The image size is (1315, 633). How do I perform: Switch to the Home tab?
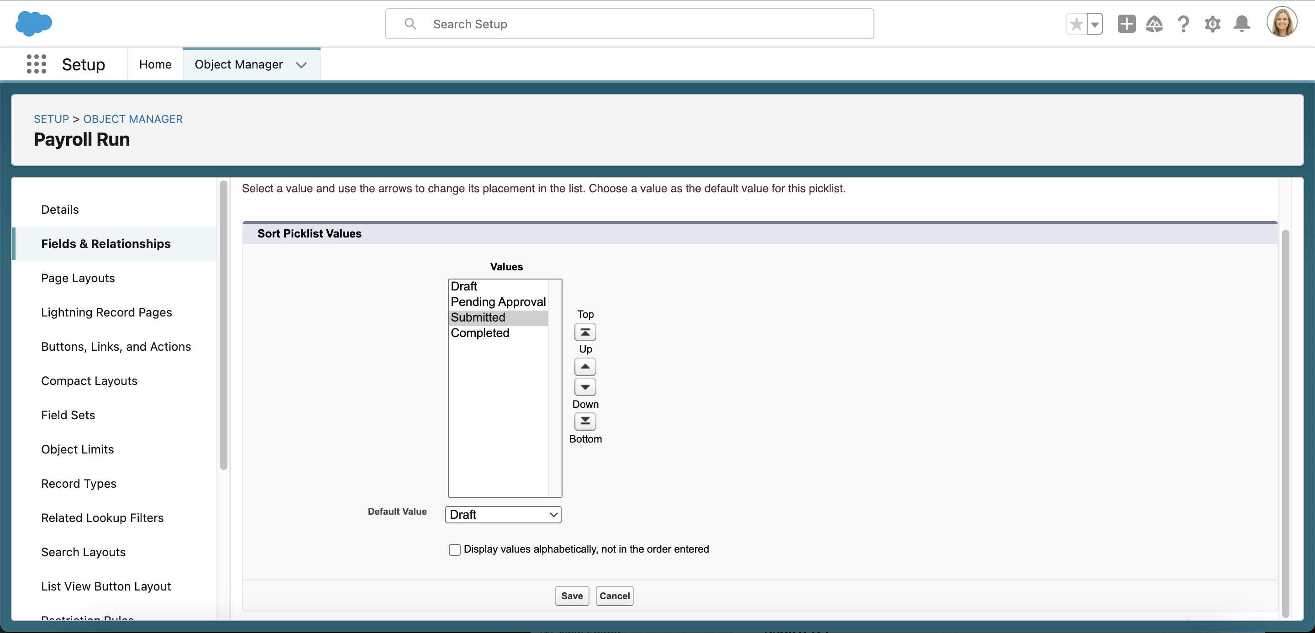155,64
